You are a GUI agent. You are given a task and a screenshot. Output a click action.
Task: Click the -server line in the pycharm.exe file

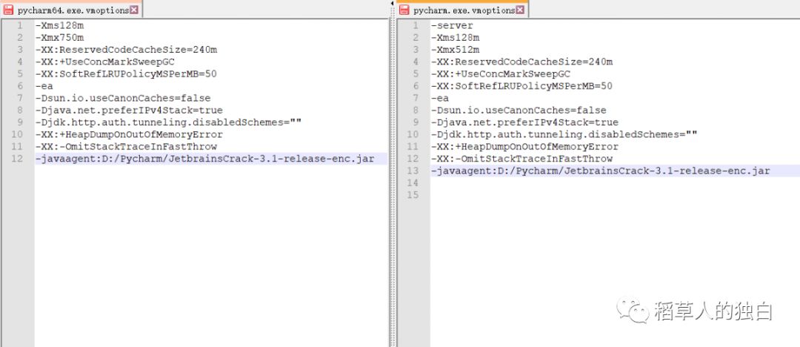(x=452, y=25)
